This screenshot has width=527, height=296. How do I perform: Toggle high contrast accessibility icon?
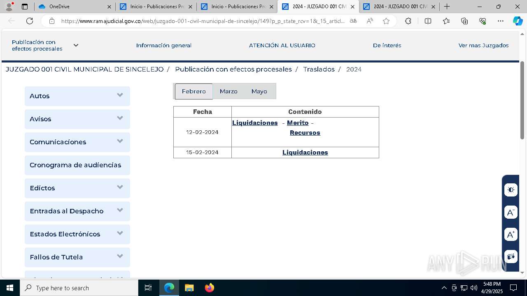coord(511,190)
